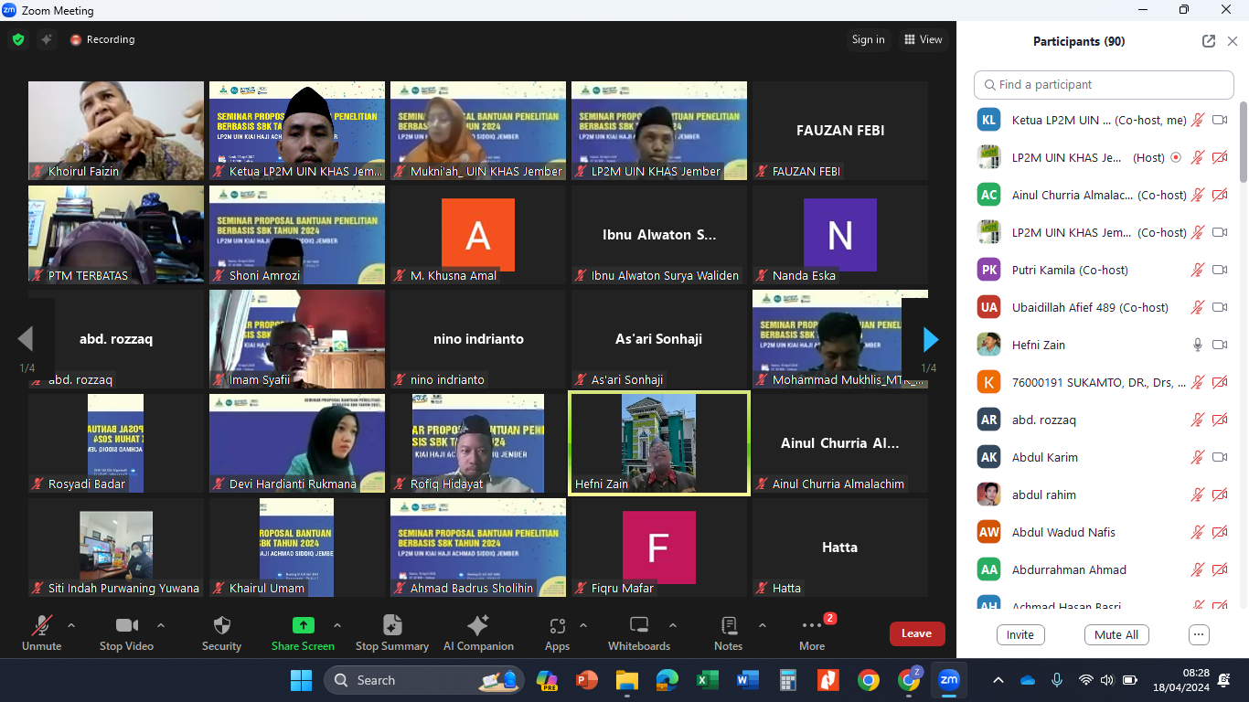Pop out the Participants panel
The image size is (1249, 702).
1209,41
